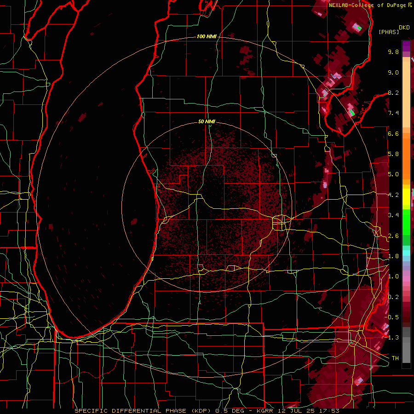Click the 50 NMI range ring label
414x414 pixels.
[207, 122]
